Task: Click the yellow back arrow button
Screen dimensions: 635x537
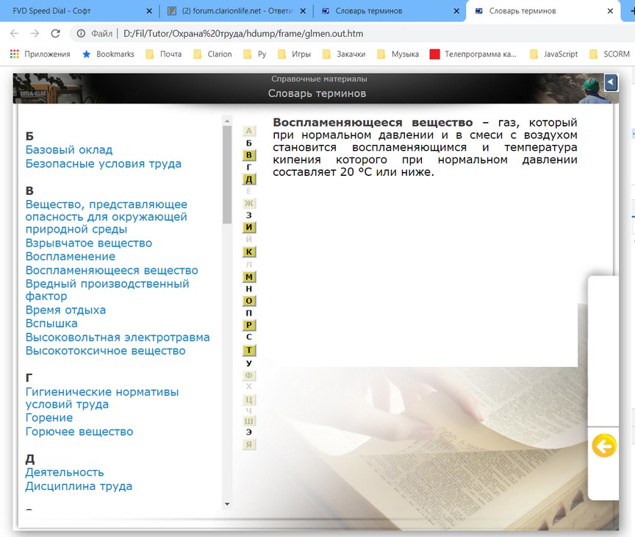Action: tap(603, 446)
